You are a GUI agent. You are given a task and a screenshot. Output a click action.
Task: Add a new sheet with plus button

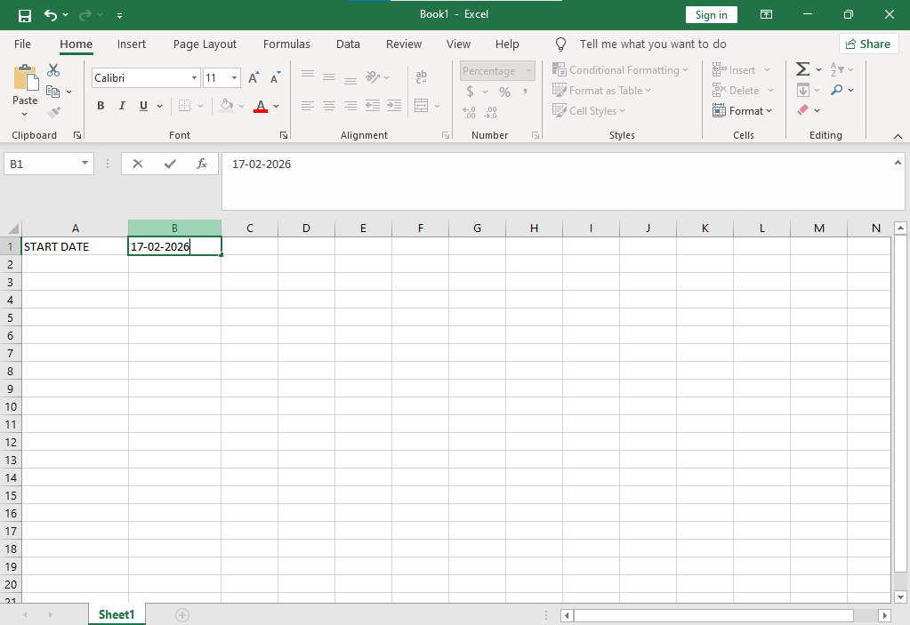[x=182, y=614]
